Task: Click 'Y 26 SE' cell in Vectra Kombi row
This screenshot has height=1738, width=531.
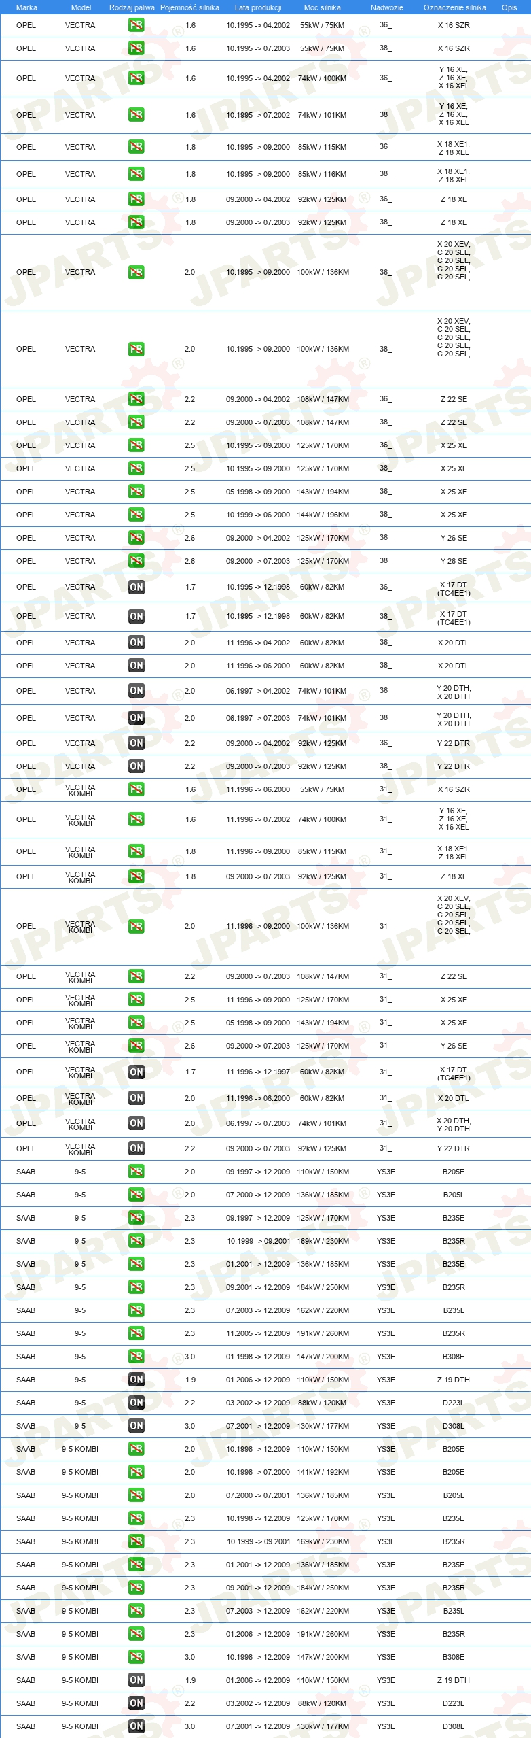Action: coord(454,1046)
